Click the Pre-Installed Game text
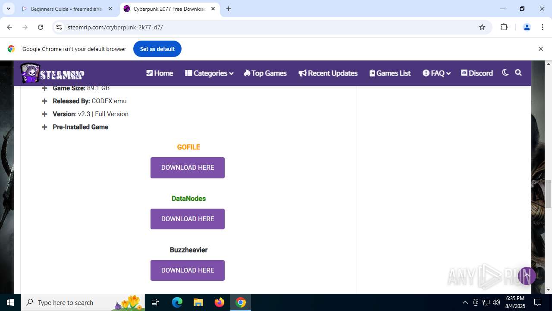The width and height of the screenshot is (552, 311). [x=80, y=127]
